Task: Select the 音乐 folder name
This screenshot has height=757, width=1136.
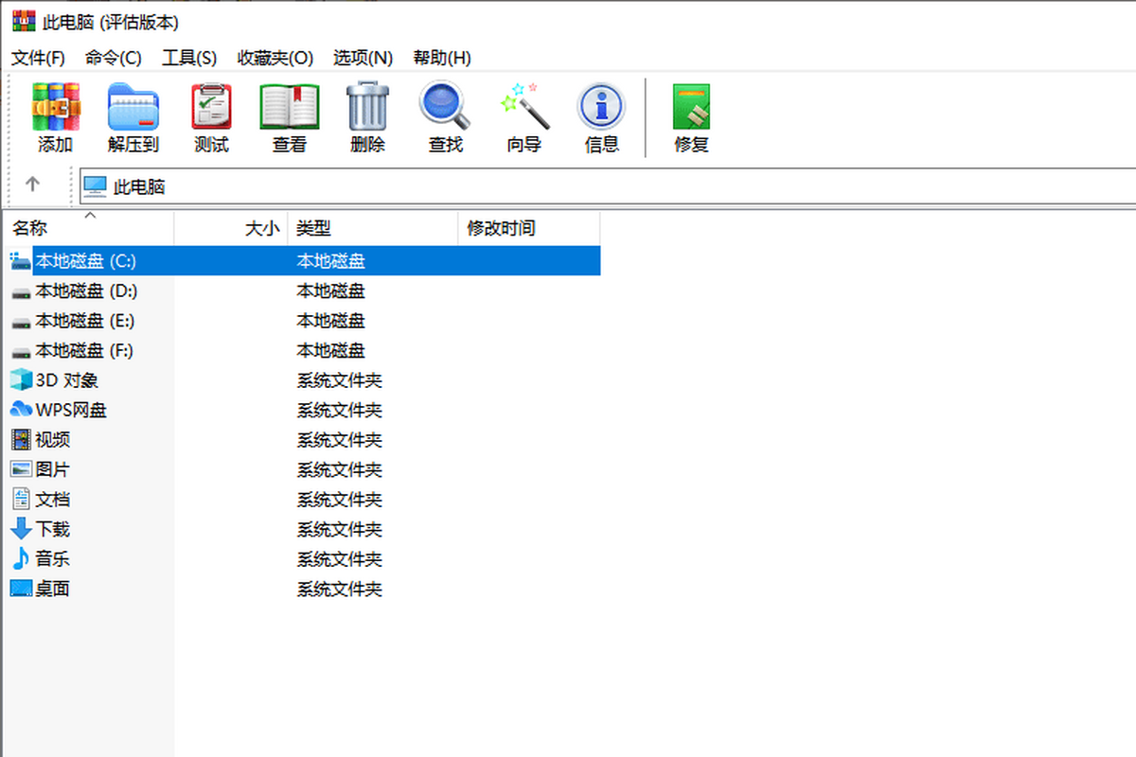Action: [53, 559]
